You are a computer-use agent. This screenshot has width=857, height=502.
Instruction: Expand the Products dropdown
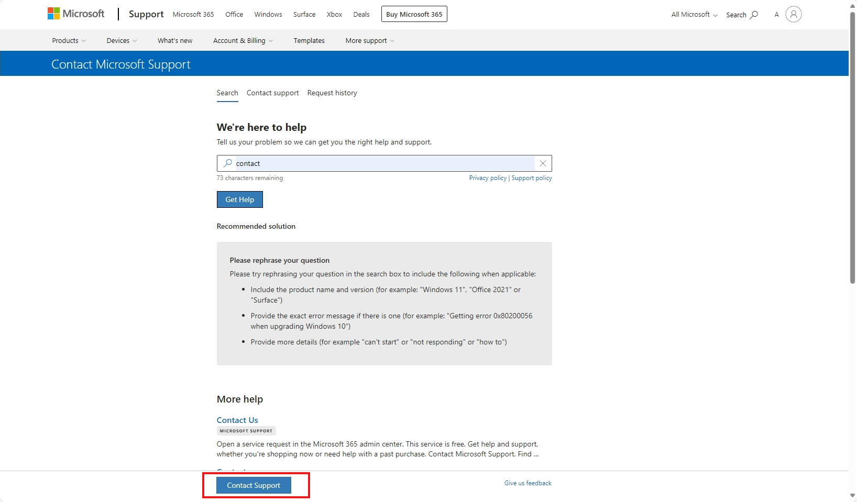click(x=69, y=40)
